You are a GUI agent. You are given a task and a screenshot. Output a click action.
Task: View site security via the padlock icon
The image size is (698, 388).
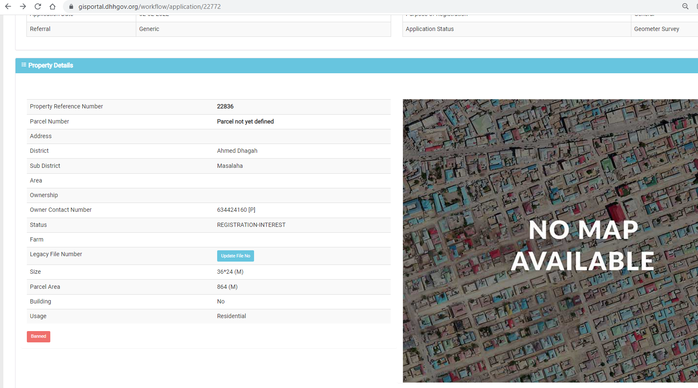click(71, 7)
